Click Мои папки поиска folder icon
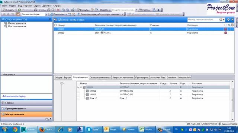238x133 pixels. (6, 26)
